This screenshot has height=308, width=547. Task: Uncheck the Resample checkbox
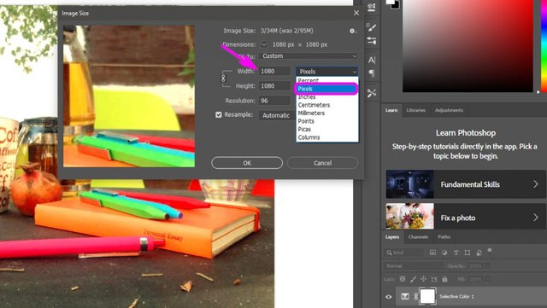point(219,114)
